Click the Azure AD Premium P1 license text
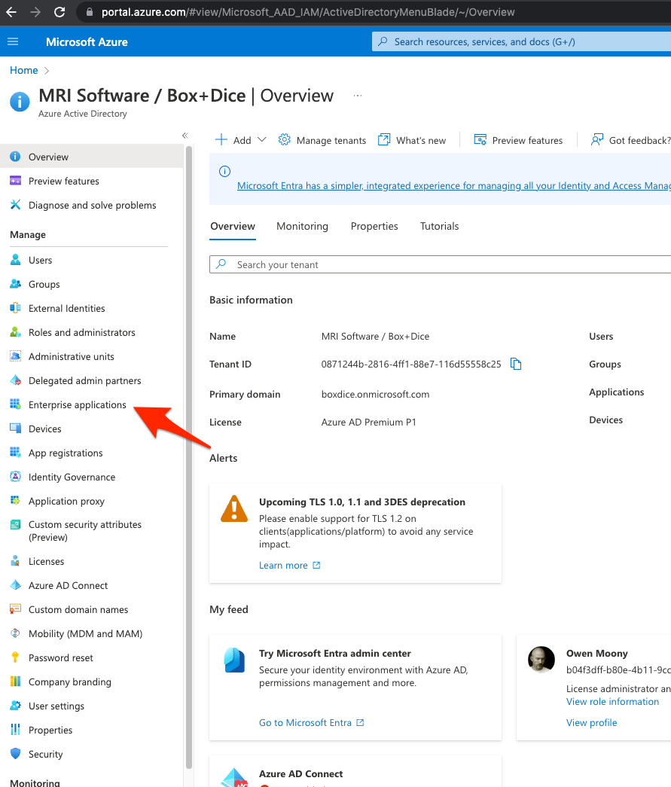Screen dimensions: 671x787 (368, 422)
